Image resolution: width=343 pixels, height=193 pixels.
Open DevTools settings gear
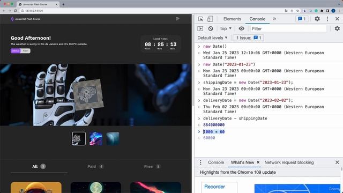317,19
